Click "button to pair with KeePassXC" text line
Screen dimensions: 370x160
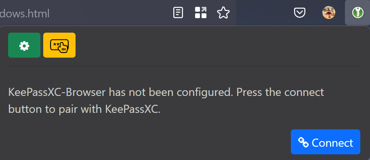point(84,109)
